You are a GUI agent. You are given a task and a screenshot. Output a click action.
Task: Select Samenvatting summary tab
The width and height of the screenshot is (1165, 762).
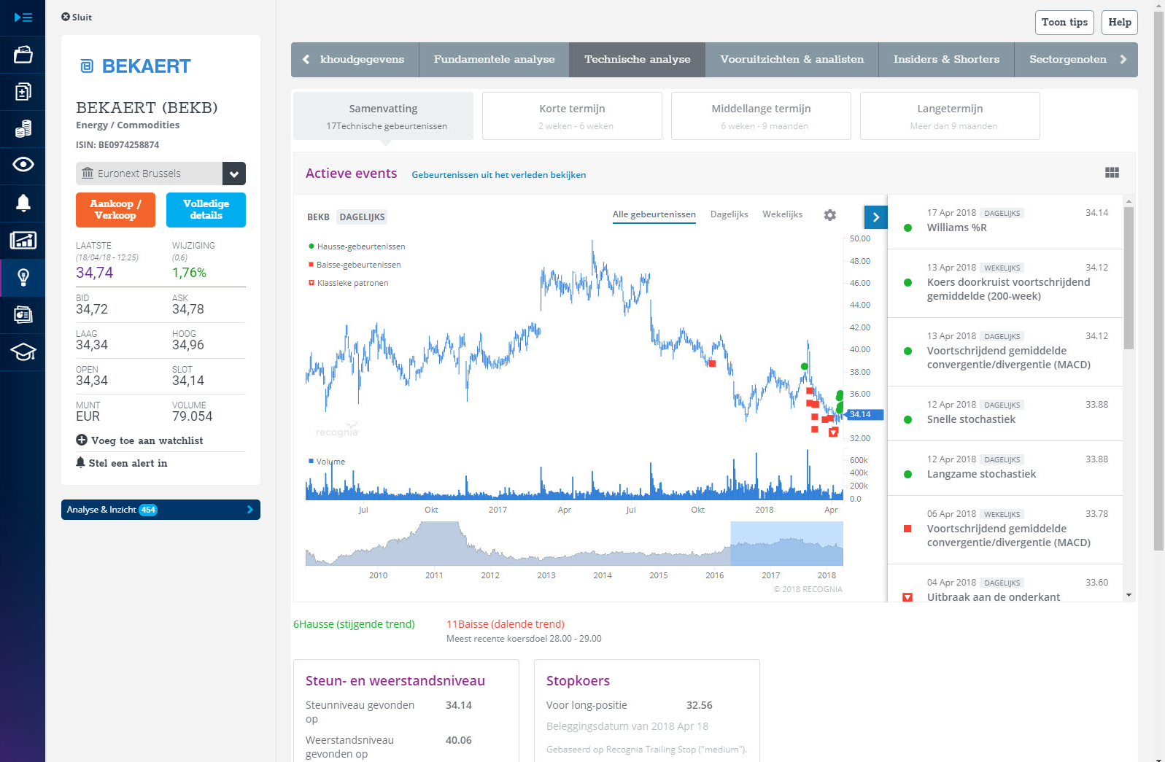383,116
